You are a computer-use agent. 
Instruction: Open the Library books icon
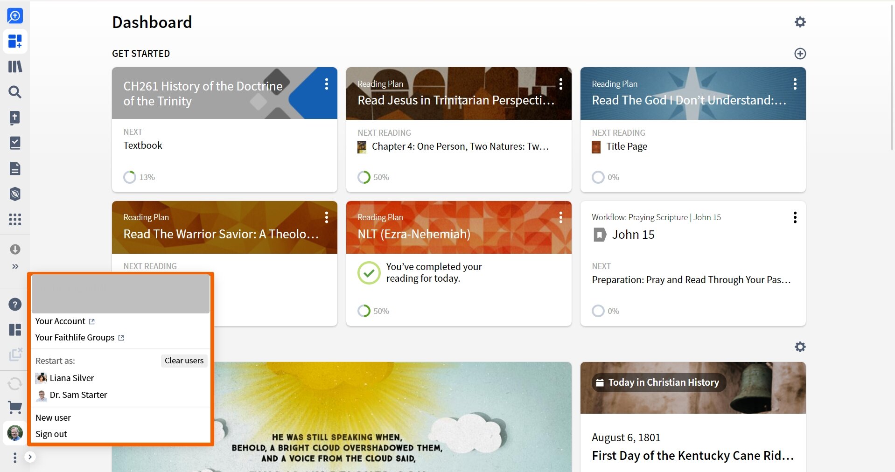(15, 67)
